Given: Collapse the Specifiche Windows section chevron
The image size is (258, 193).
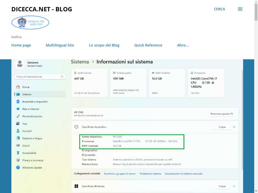Looking at the screenshot, I should click(x=234, y=186).
